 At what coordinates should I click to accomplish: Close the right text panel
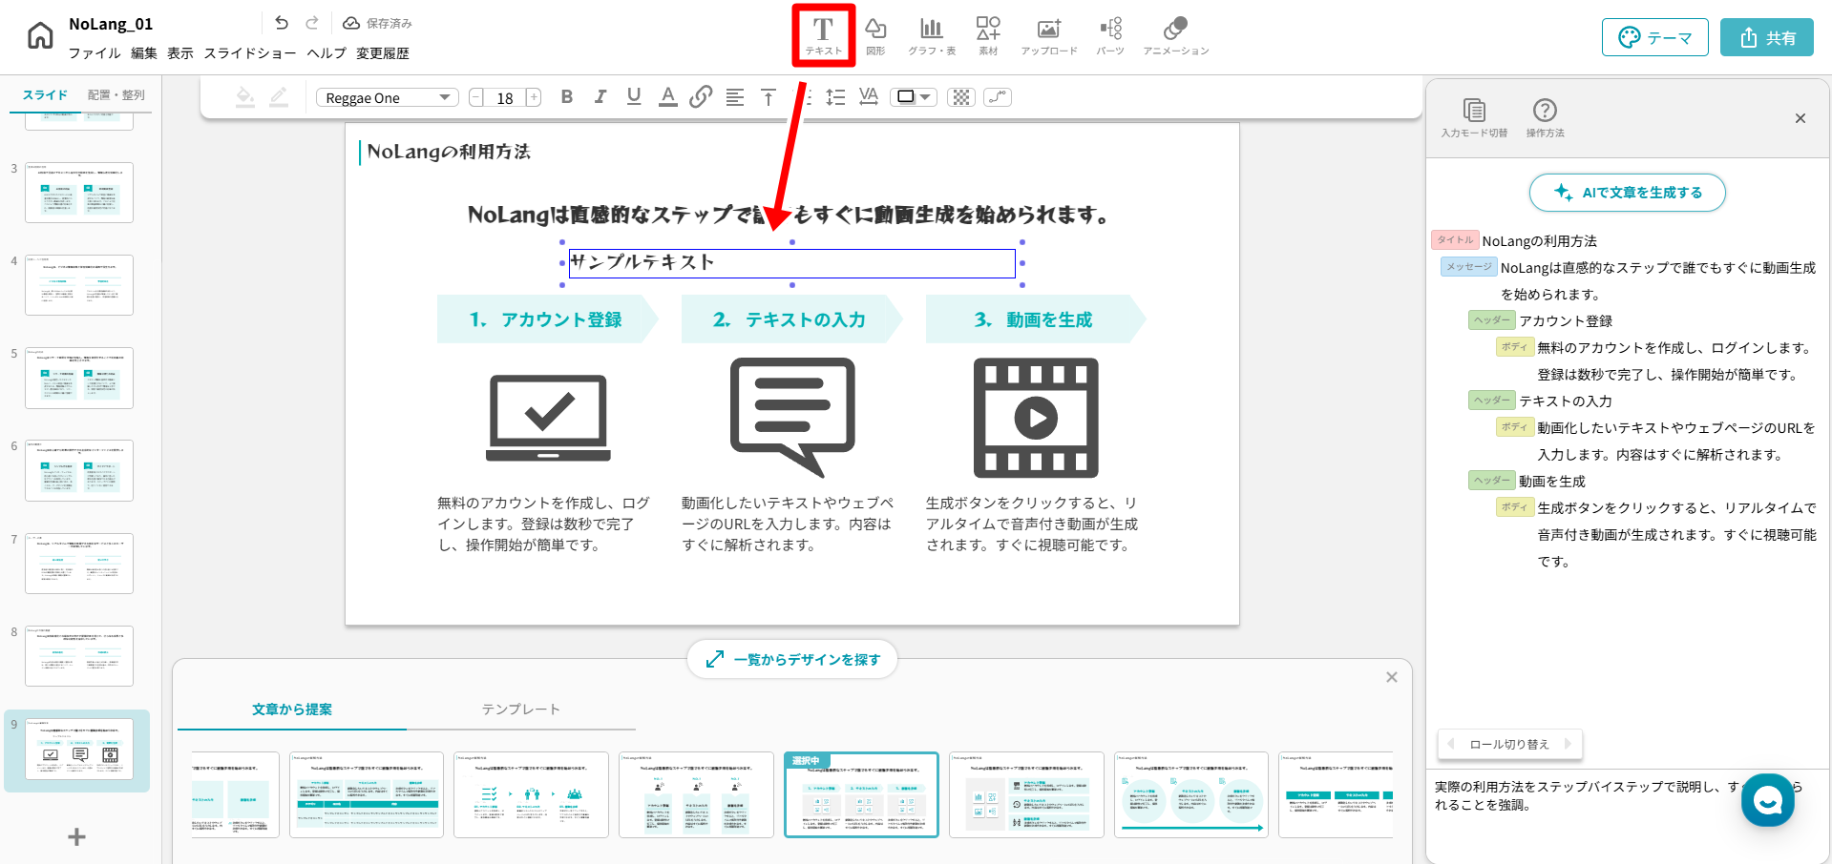click(x=1800, y=118)
